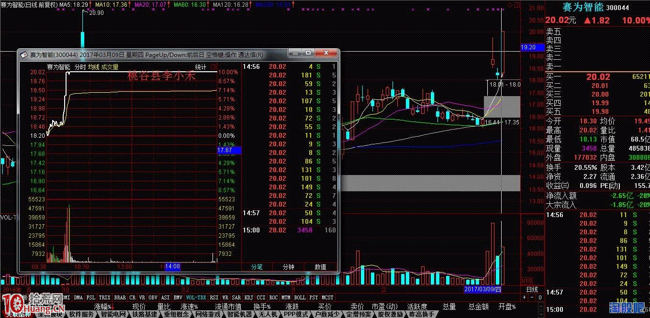Screen dimensions: 650x318
Task: Open the 智能电网 sector tab
Action: pyautogui.click(x=113, y=315)
